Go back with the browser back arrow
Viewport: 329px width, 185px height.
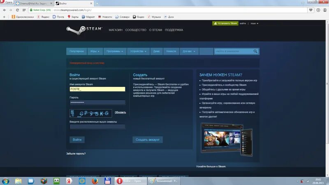pos(5,10)
